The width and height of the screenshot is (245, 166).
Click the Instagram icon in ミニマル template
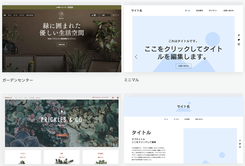[x=239, y=44]
